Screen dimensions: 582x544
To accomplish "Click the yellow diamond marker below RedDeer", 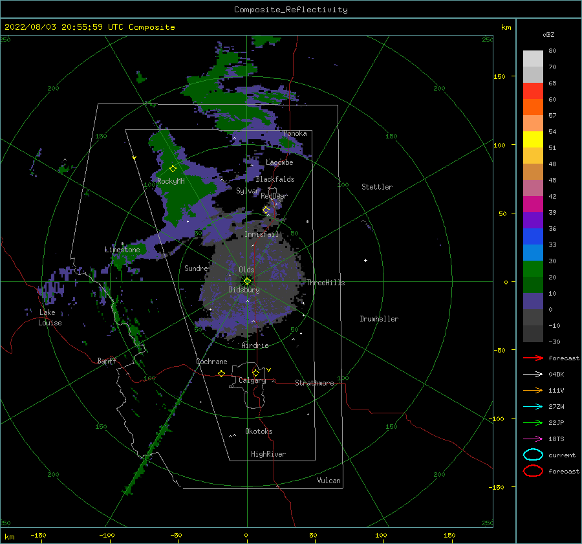I will (x=266, y=210).
